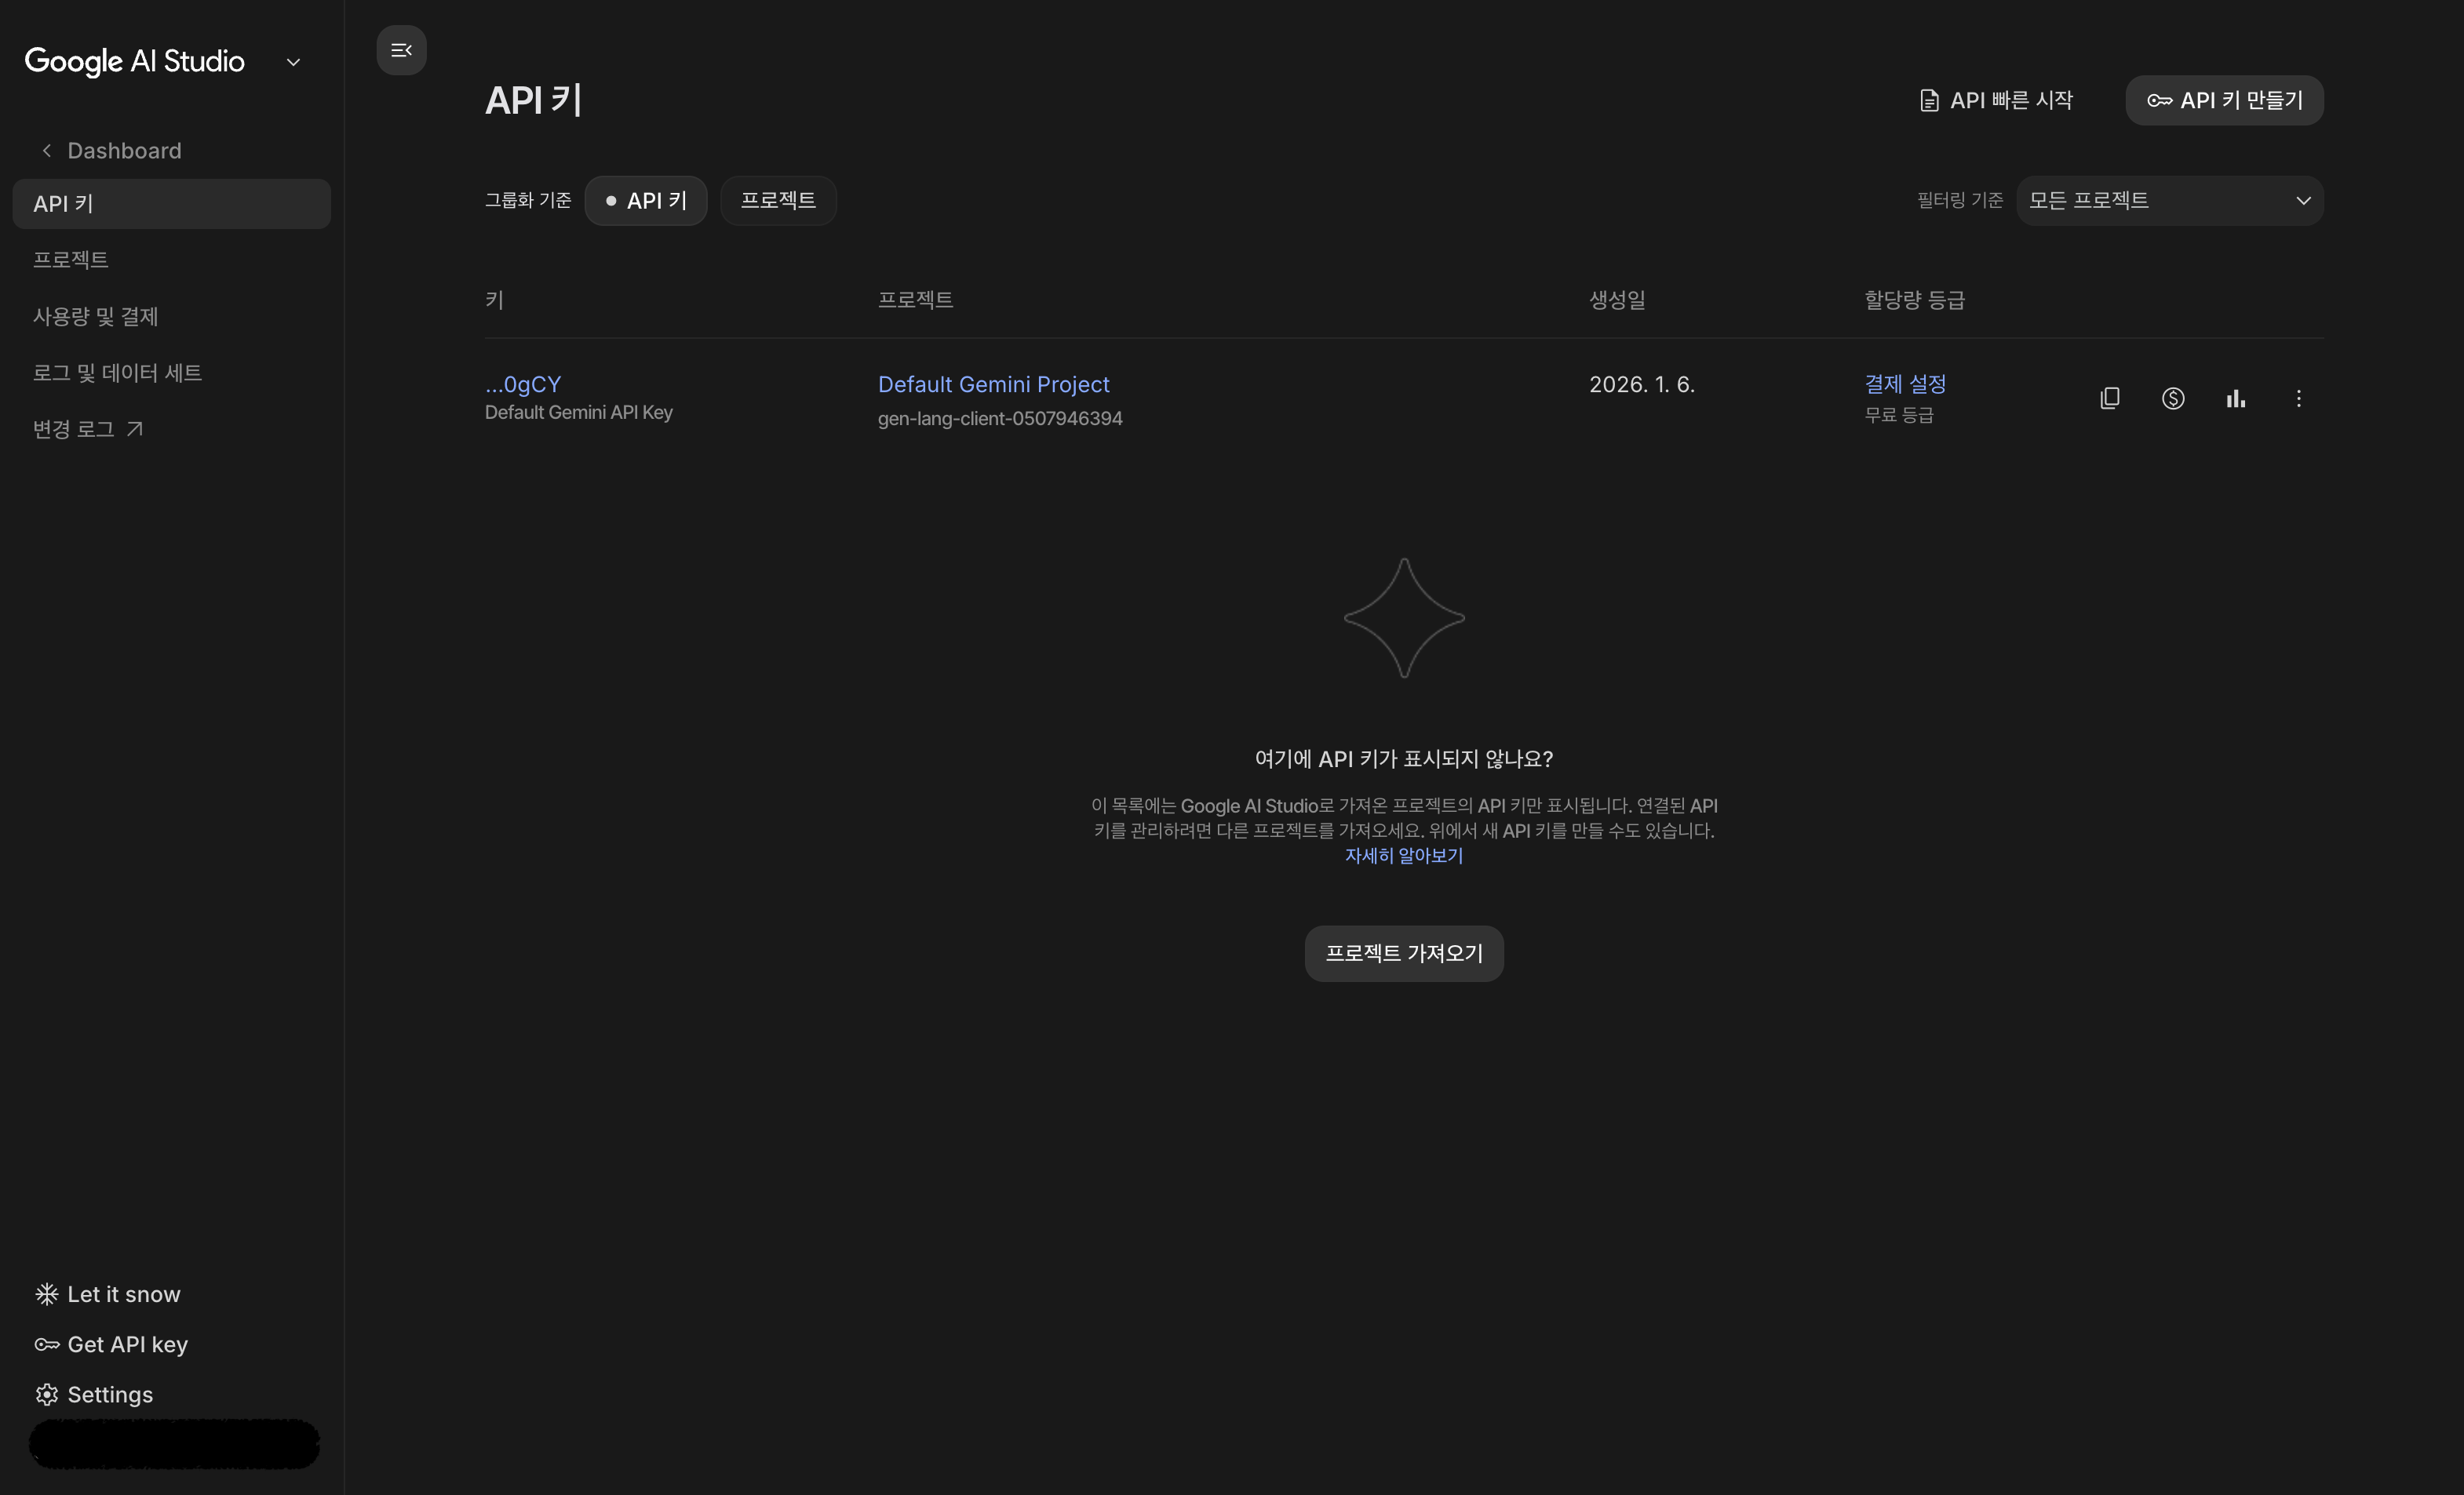Open the three-dot menu for ...0gCY row
Screen dimensions: 2464x1495
tap(2299, 398)
